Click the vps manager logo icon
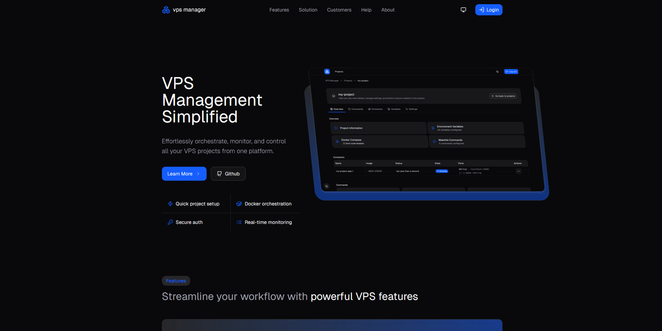 pos(166,10)
